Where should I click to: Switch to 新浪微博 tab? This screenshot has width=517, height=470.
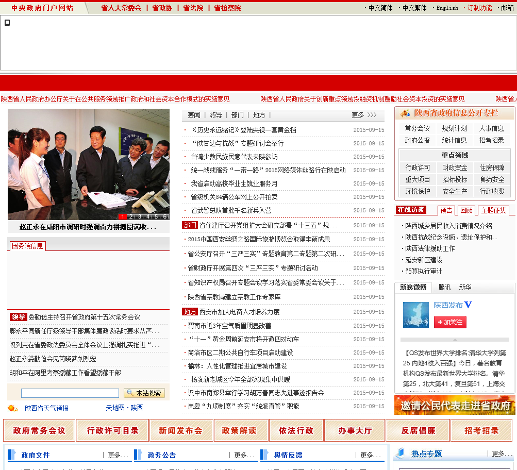tap(413, 288)
